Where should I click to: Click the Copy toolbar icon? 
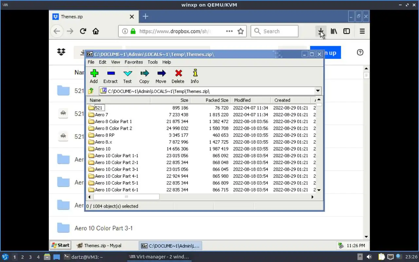click(144, 76)
